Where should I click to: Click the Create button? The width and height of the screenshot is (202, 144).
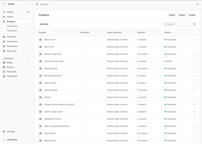[x=192, y=15]
